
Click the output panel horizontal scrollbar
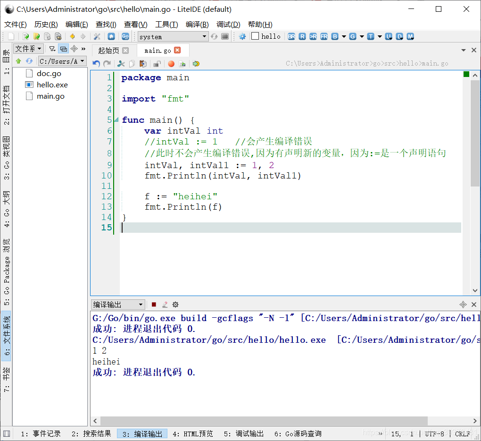pyautogui.click(x=264, y=421)
